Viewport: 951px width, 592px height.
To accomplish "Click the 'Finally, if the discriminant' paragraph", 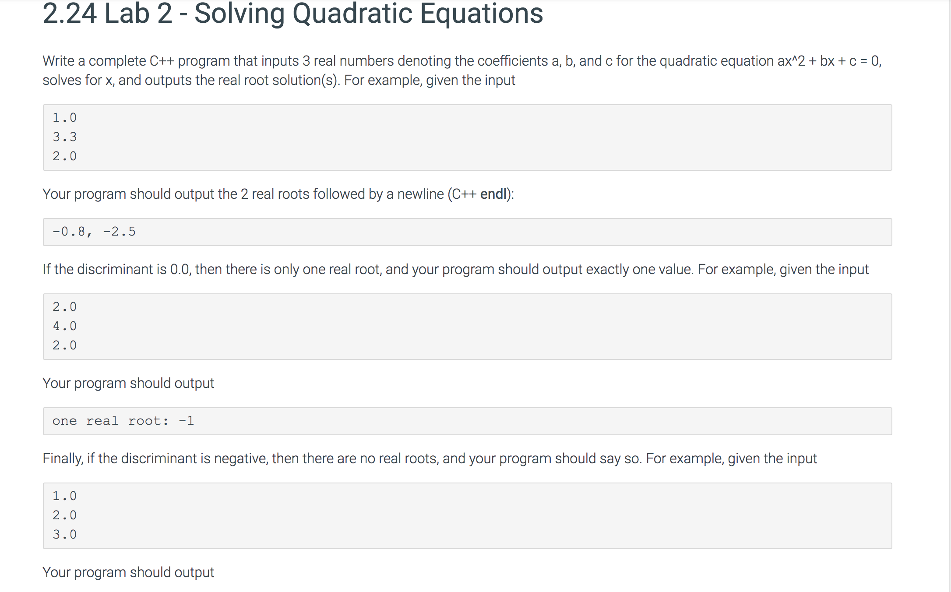I will coord(430,458).
